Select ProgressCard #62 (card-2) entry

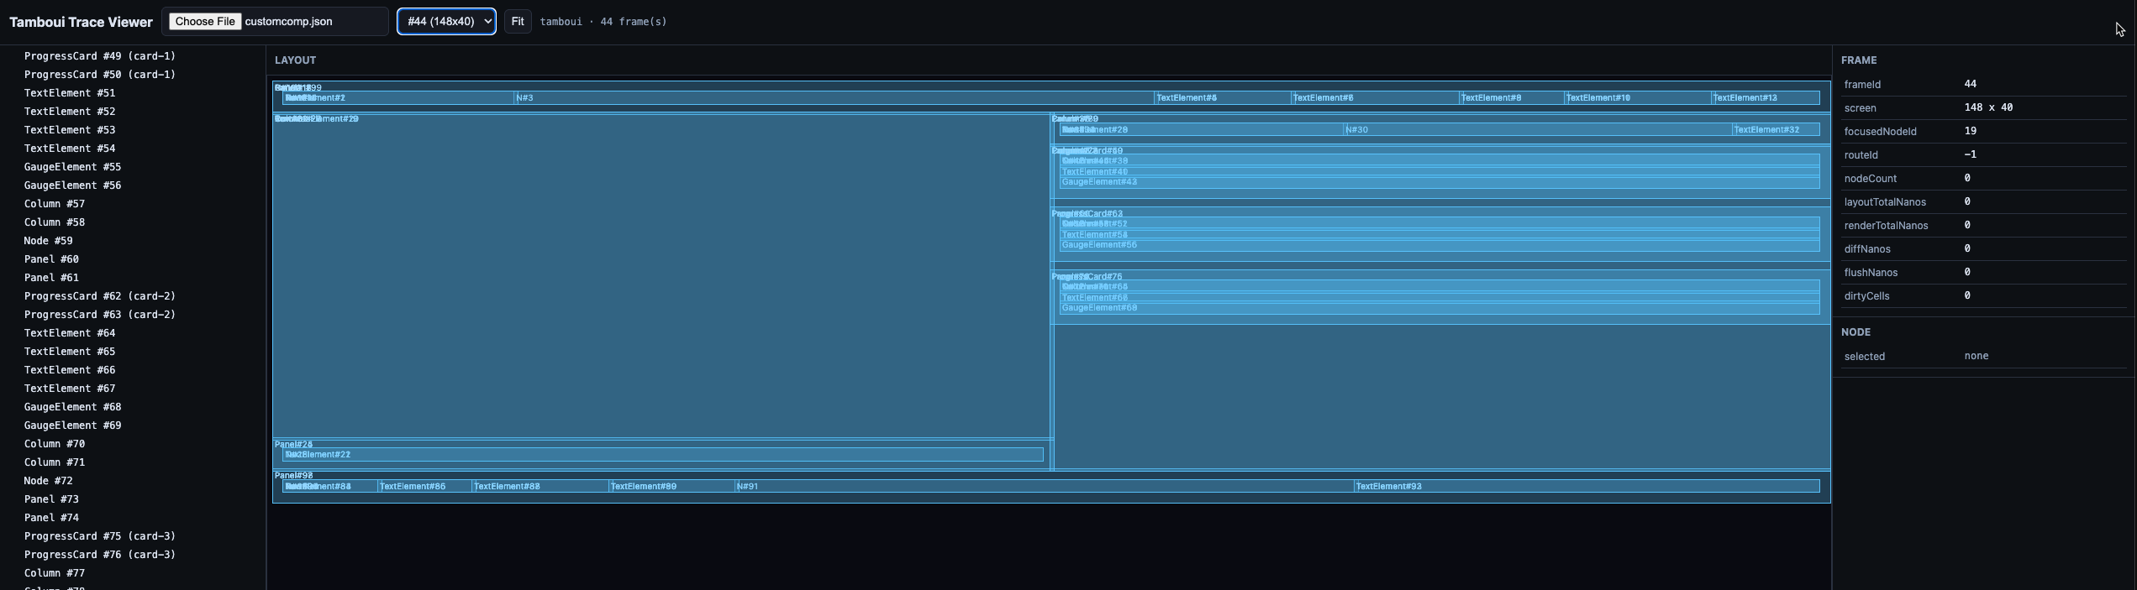point(99,296)
